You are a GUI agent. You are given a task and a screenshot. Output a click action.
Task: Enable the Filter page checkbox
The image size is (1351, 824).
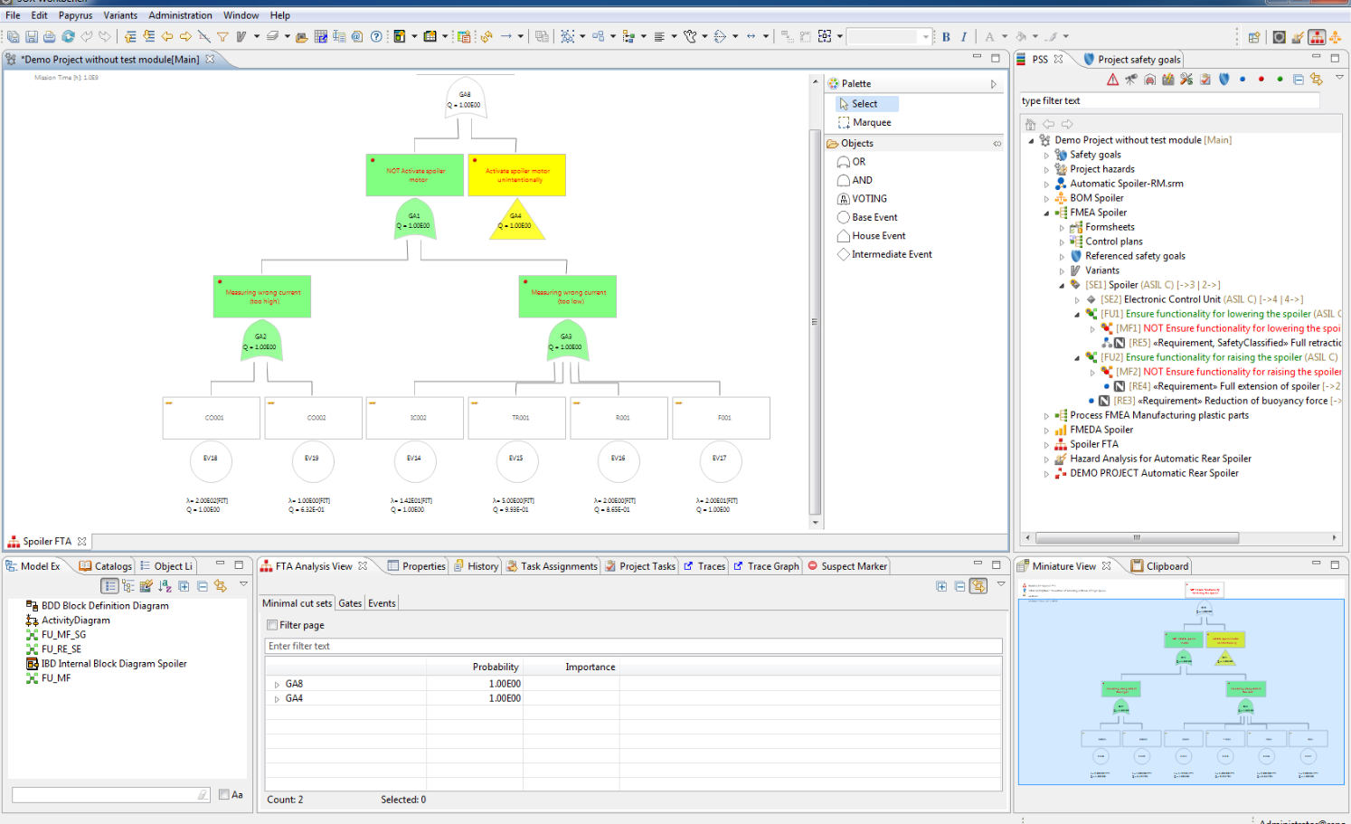click(x=272, y=625)
